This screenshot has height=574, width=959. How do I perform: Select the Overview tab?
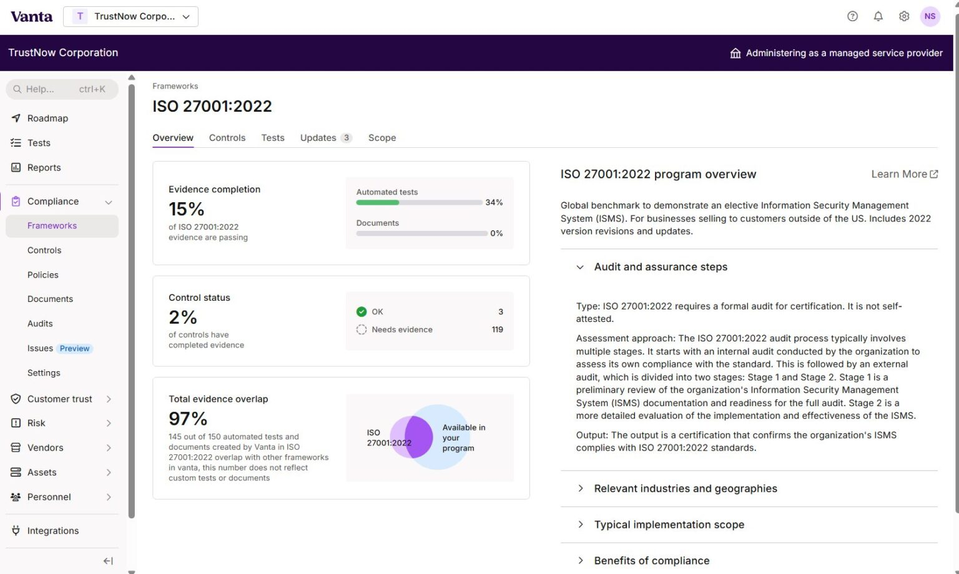[173, 138]
